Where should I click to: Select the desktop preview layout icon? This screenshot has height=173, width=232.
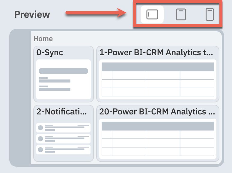152,14
